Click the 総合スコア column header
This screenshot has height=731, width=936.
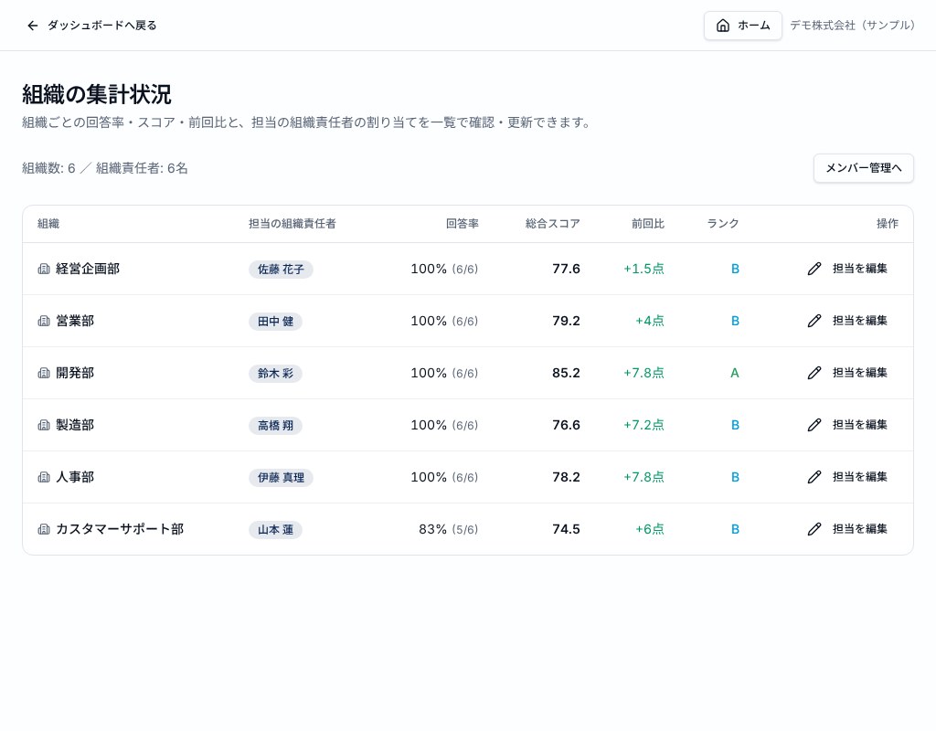(552, 224)
